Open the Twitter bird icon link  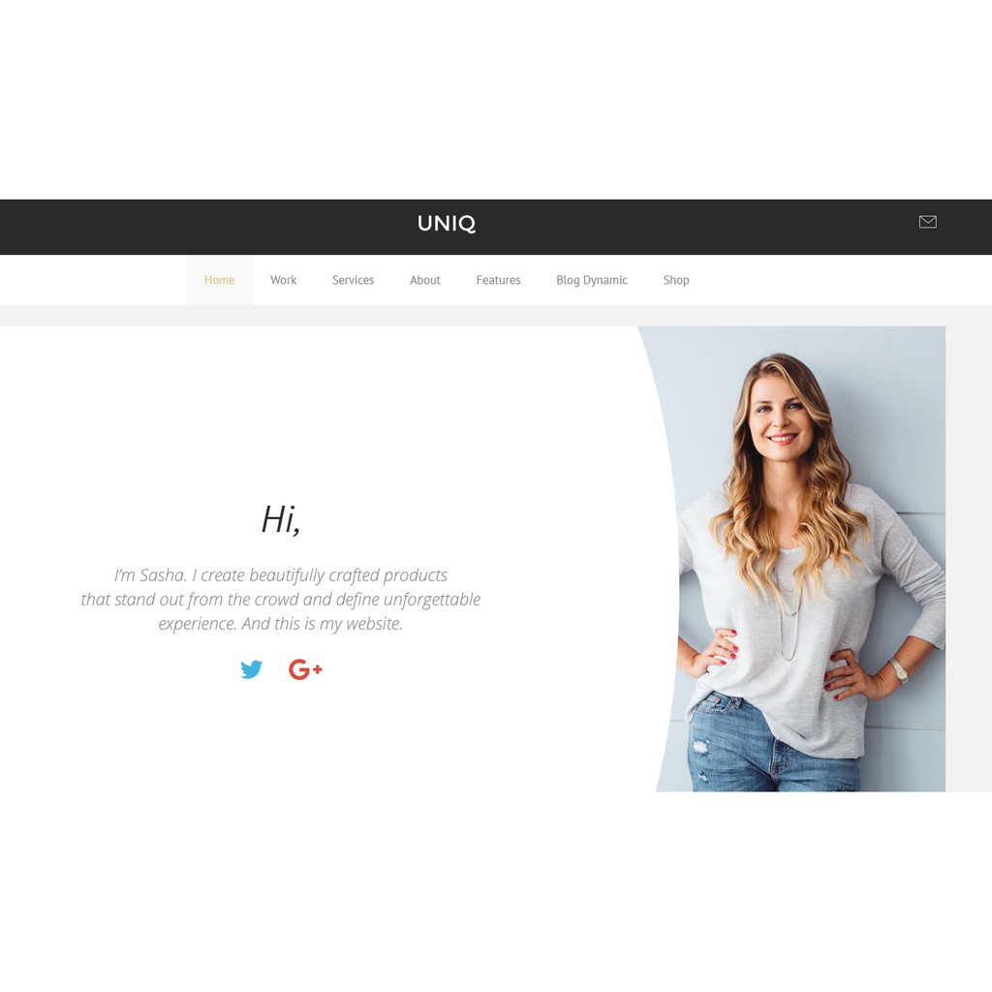pos(251,668)
